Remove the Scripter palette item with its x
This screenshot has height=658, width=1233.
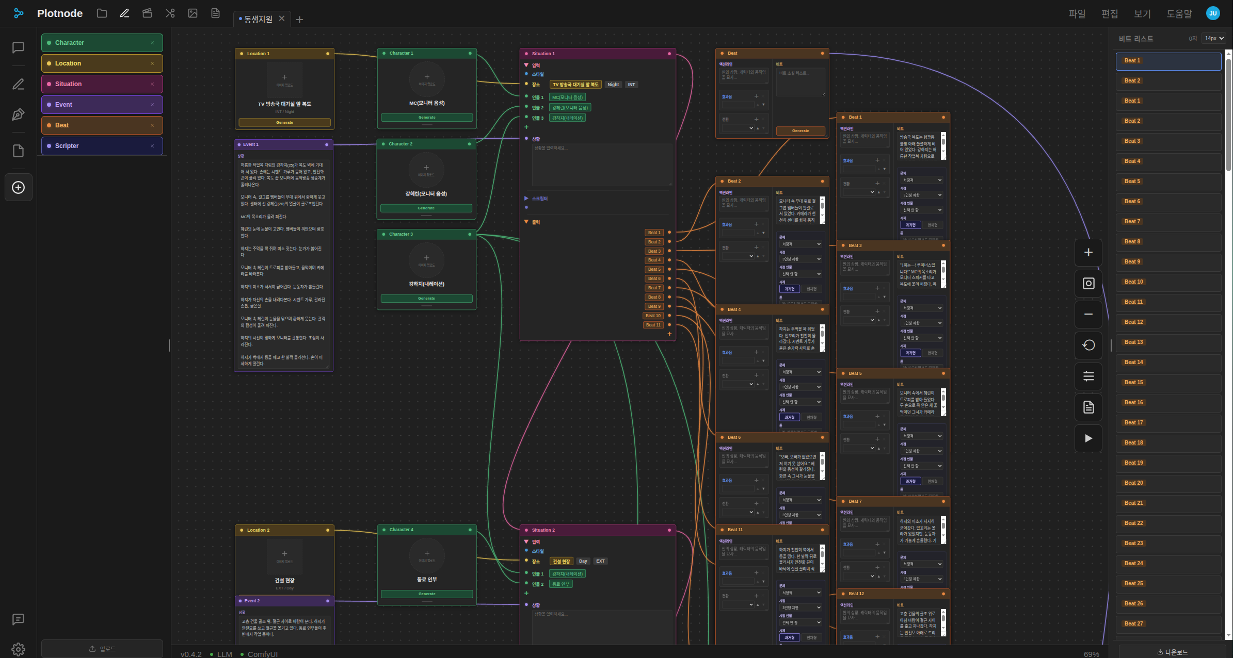[152, 146]
